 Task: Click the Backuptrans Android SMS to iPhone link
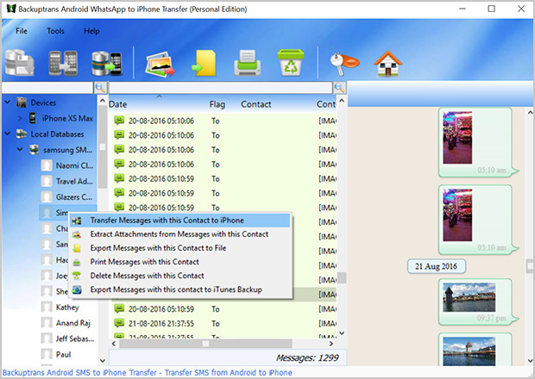coord(146,372)
